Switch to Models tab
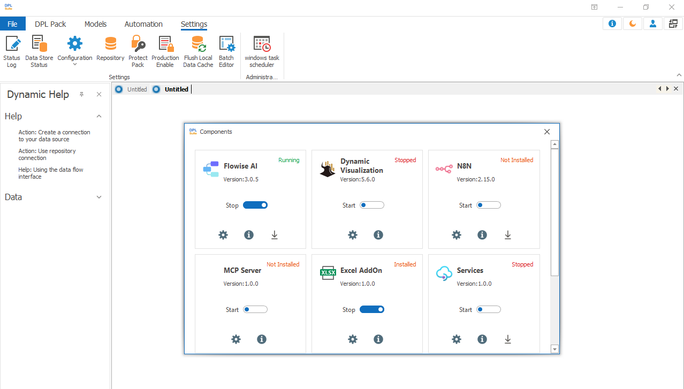The image size is (684, 389). [x=96, y=24]
